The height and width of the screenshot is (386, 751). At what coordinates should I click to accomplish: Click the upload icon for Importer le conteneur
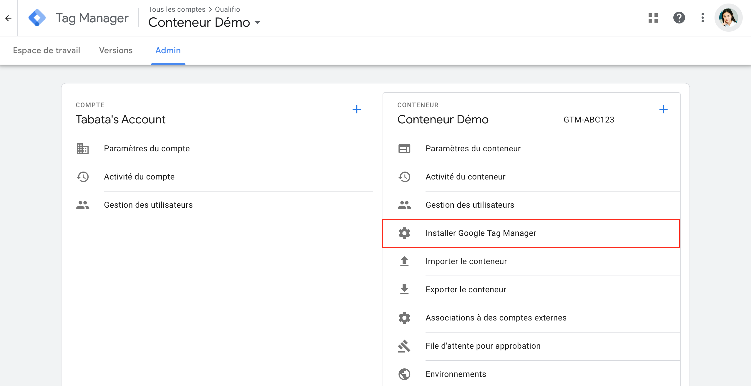coord(404,261)
